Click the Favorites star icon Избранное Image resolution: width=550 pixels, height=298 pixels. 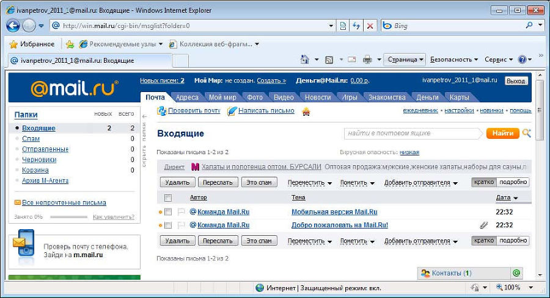(x=13, y=44)
